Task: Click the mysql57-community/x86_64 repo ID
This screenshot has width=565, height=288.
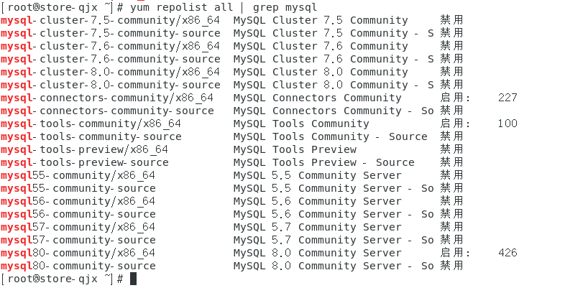Action: point(78,227)
